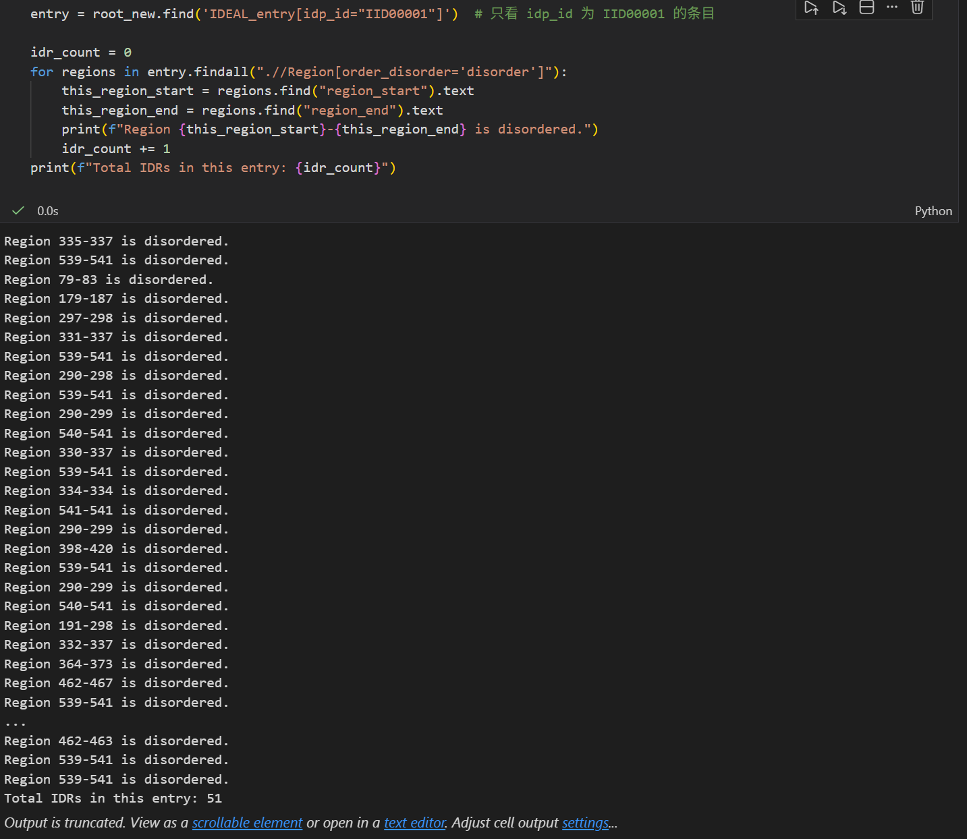Open the scrollable element link

click(247, 823)
